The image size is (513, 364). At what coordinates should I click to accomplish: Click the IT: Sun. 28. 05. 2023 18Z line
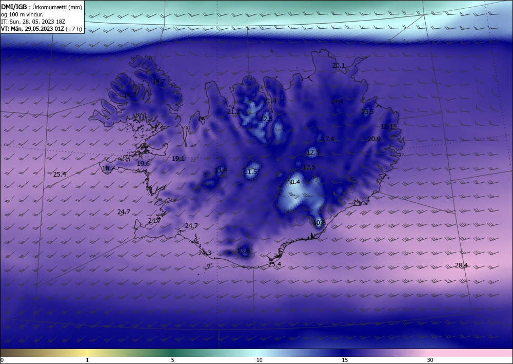pyautogui.click(x=33, y=22)
